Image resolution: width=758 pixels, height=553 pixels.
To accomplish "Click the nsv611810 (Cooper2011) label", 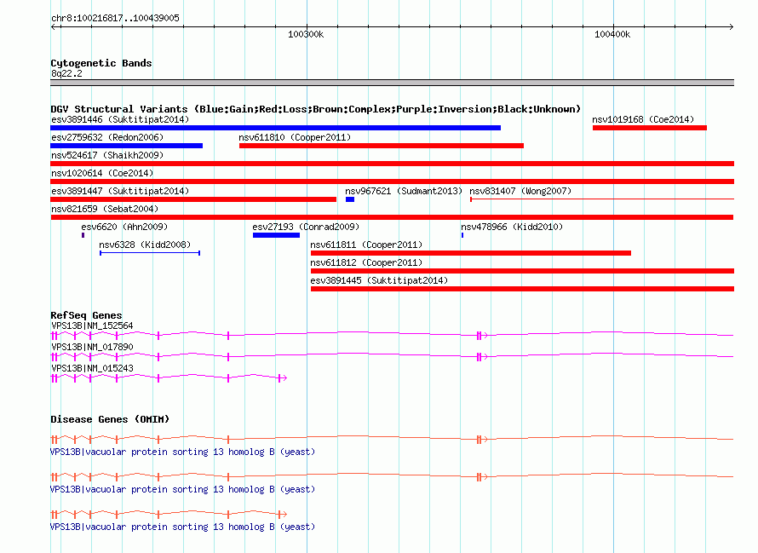I will point(295,137).
